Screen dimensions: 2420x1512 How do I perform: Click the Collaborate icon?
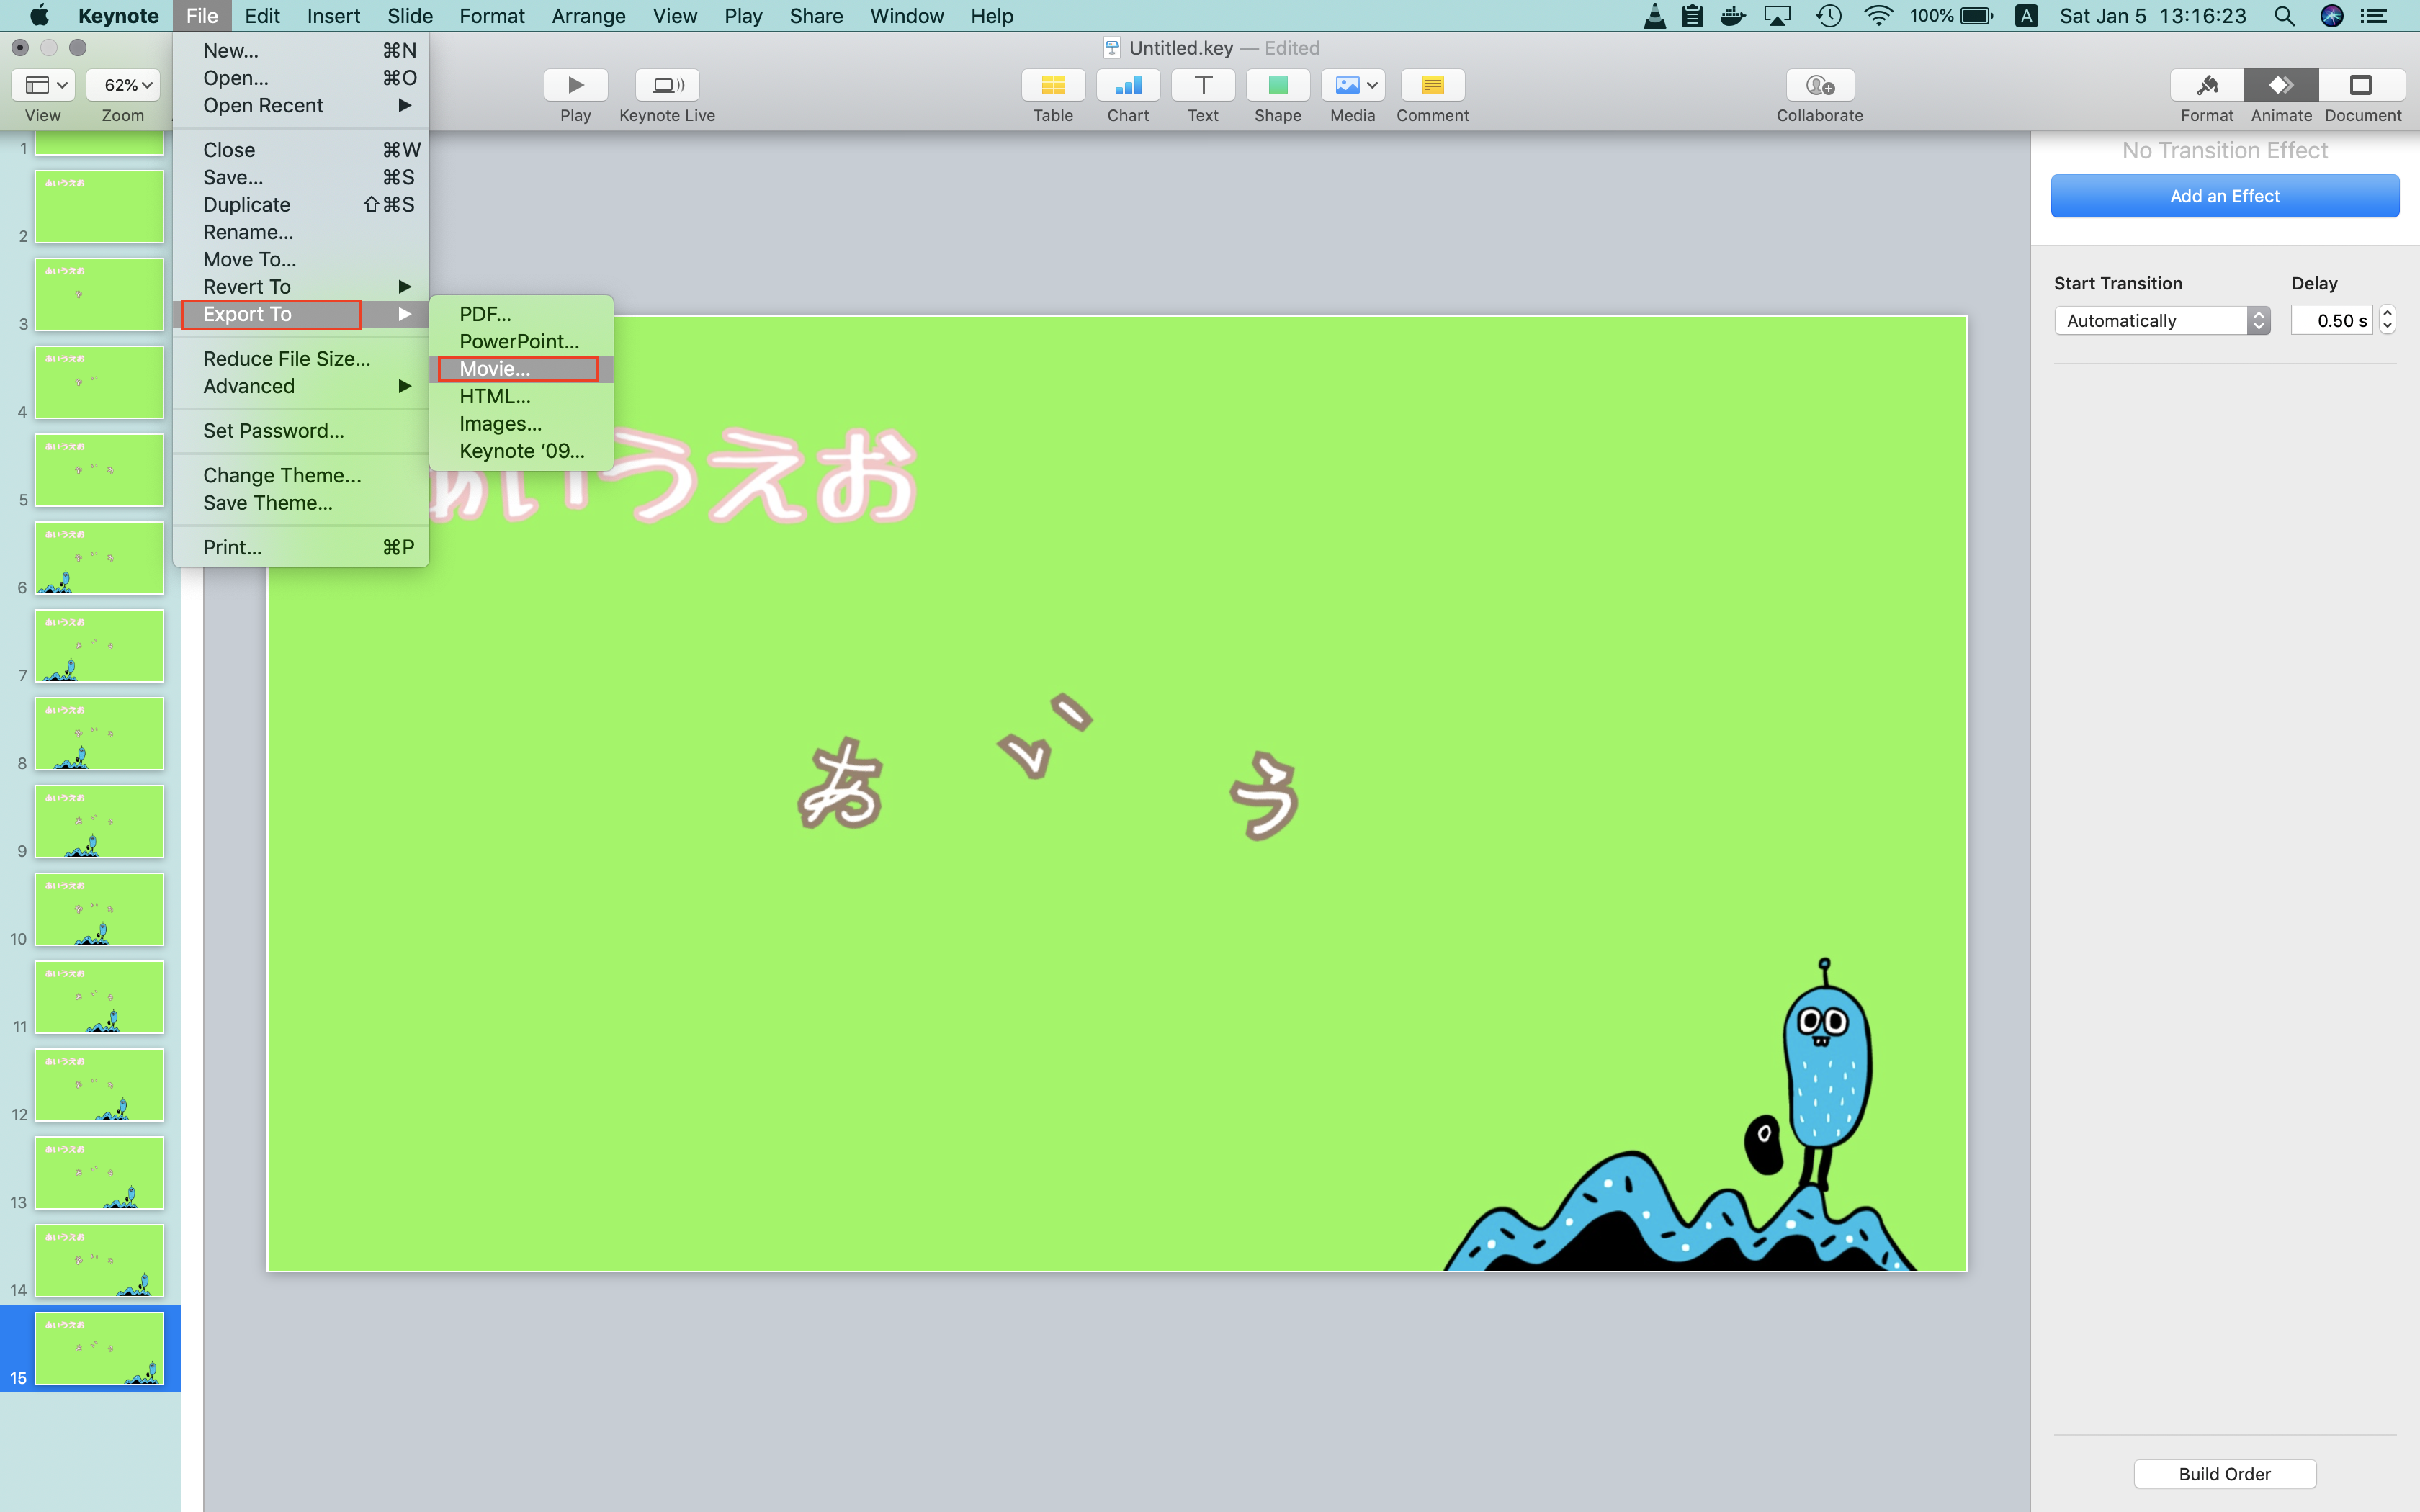point(1820,85)
